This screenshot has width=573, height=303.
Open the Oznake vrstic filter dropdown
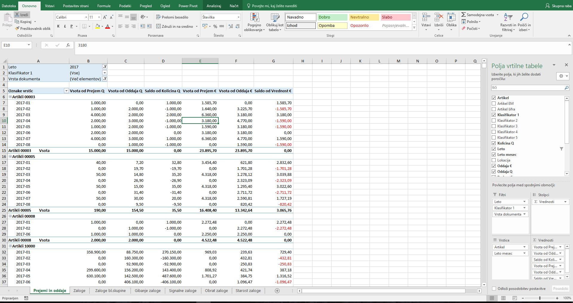click(66, 91)
